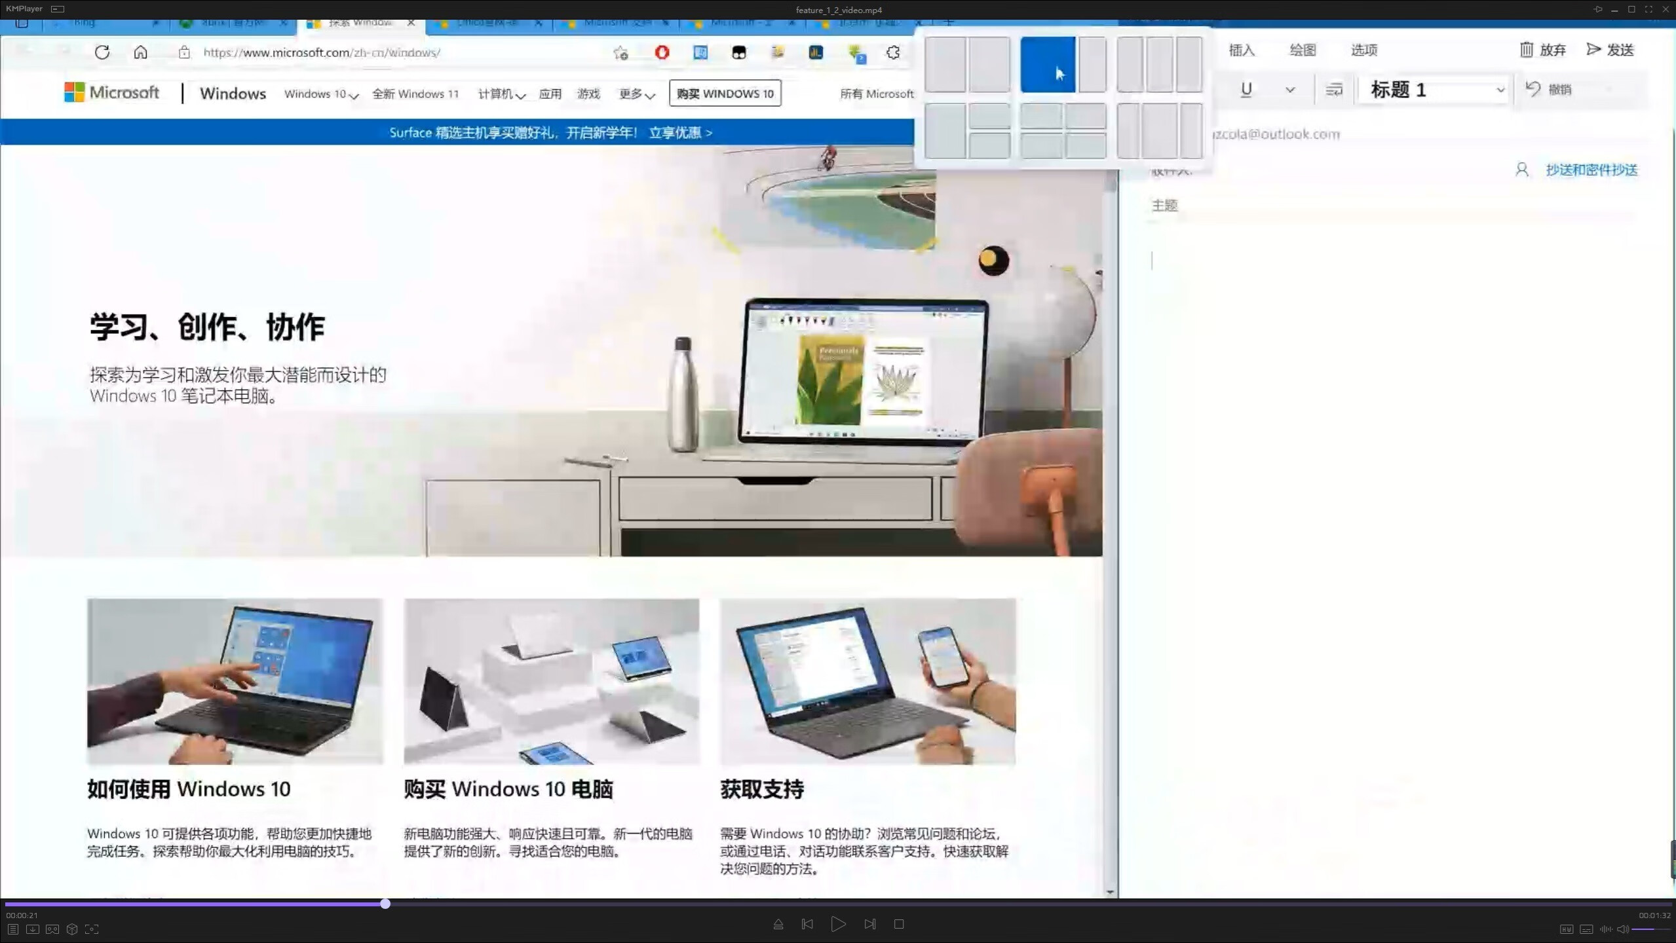This screenshot has height=943, width=1676.
Task: Play the video
Action: coord(838,924)
